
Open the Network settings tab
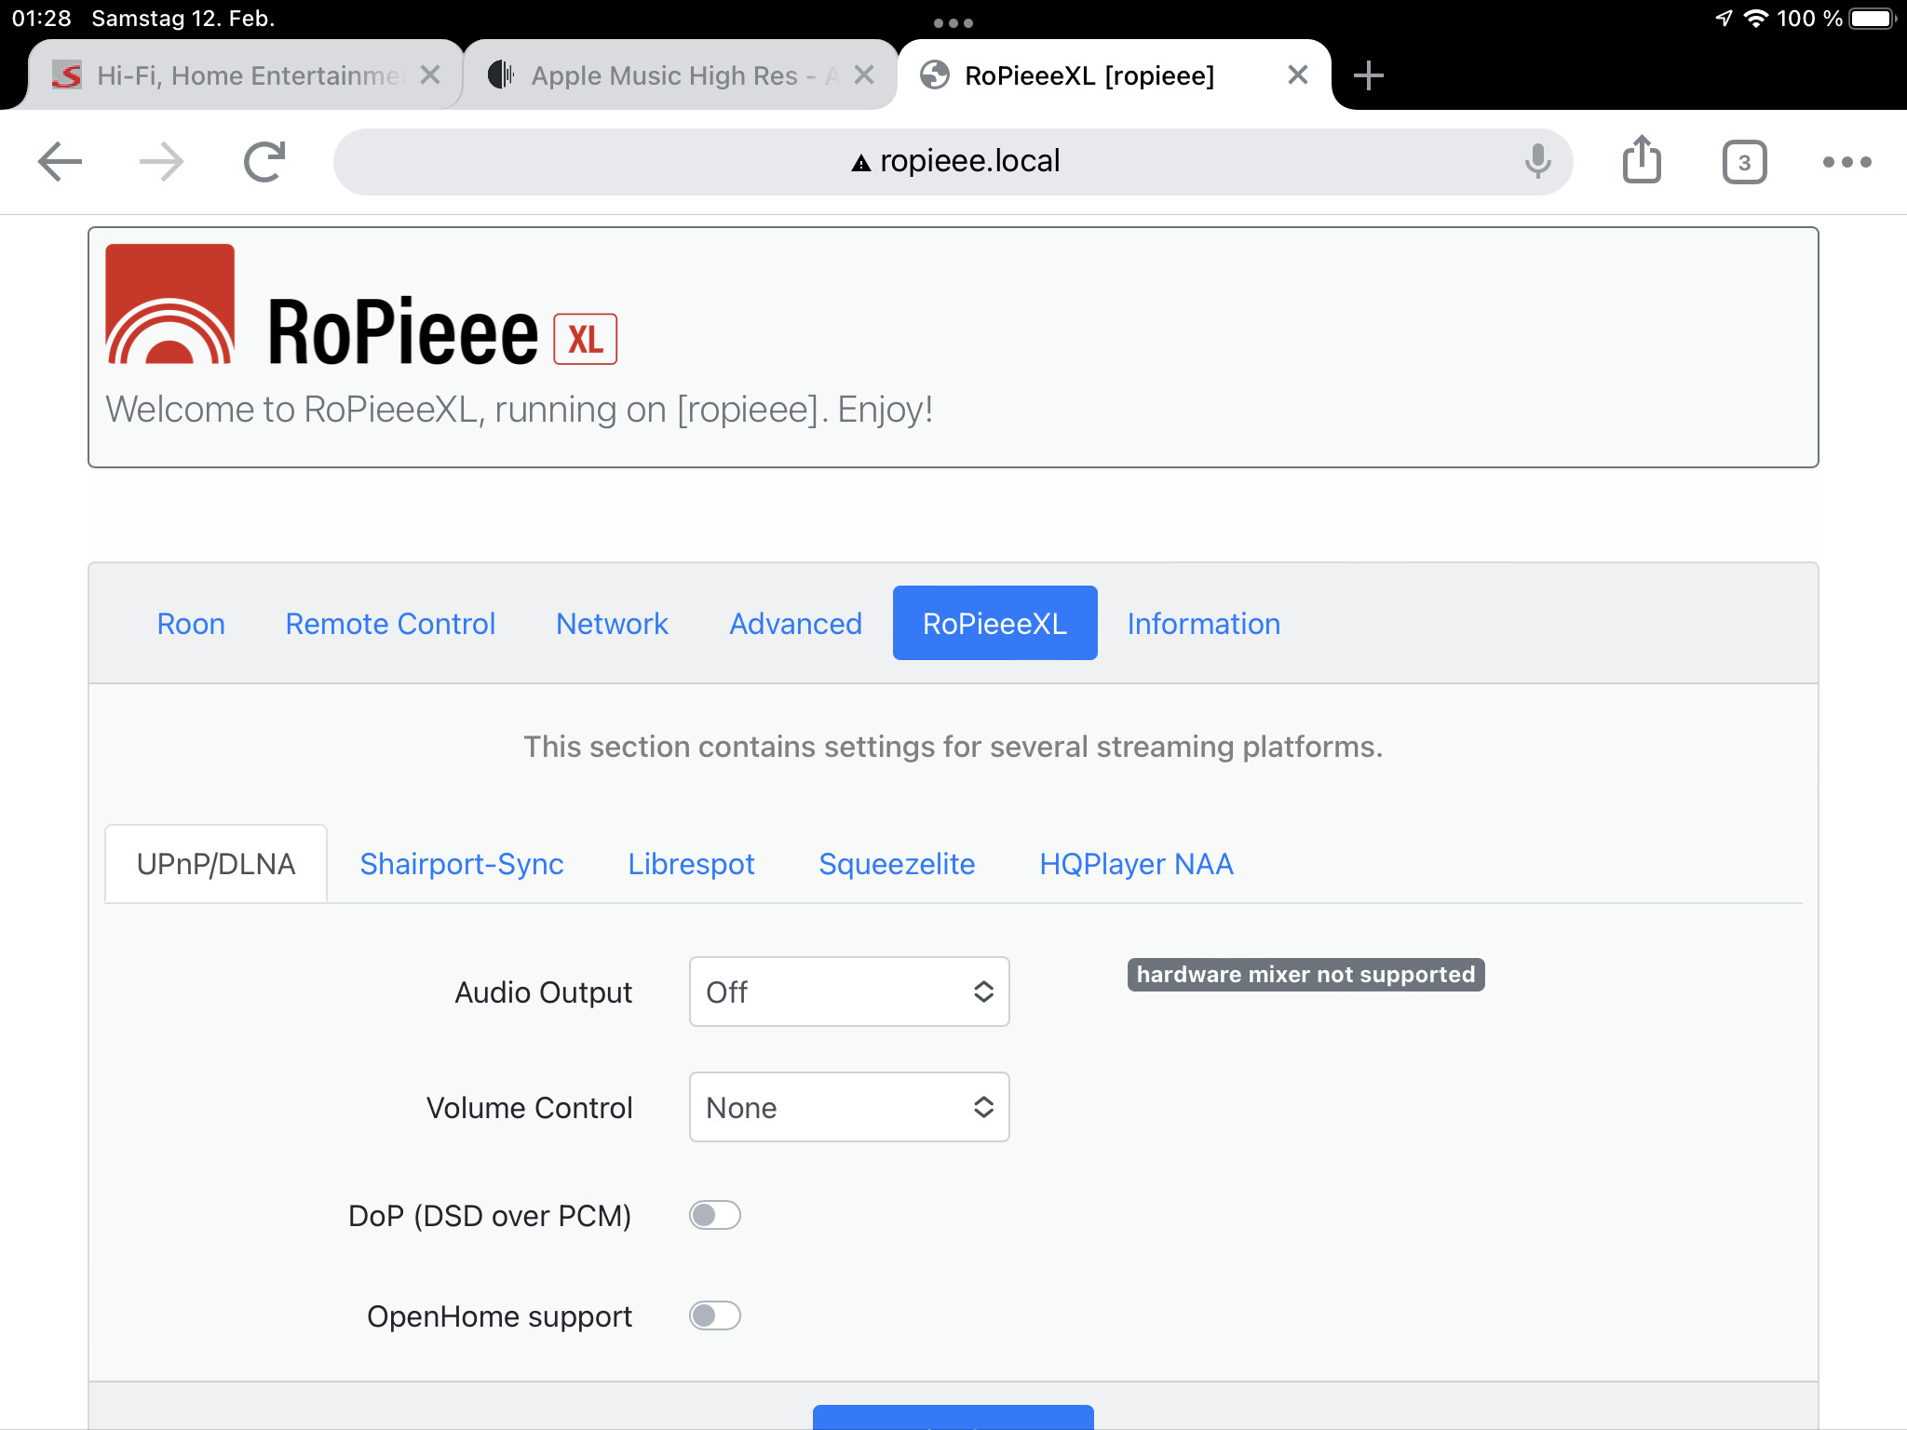pos(612,624)
